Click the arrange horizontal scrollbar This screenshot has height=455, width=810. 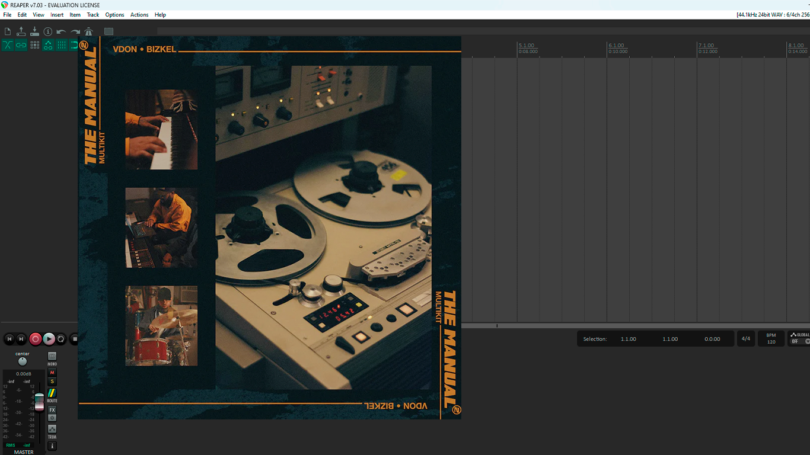(x=636, y=326)
